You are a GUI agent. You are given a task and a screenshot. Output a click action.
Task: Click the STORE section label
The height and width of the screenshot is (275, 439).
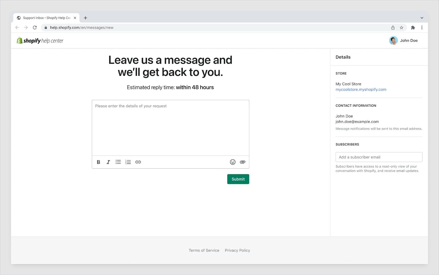point(341,73)
